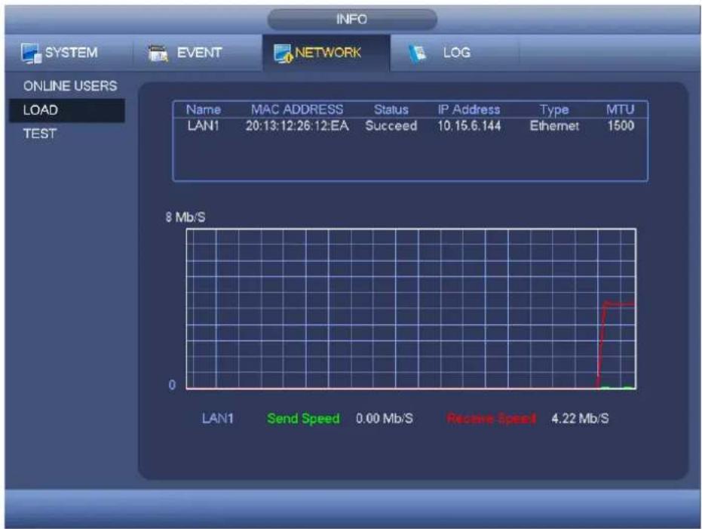Open the LOG tab
Viewport: 702px width, 529px height.
[x=455, y=54]
